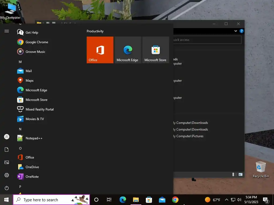Click the Power button in Start sidebar

point(7,188)
